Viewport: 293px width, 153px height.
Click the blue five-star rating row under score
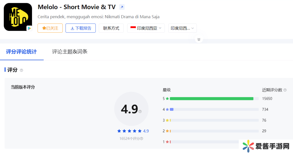point(130,131)
